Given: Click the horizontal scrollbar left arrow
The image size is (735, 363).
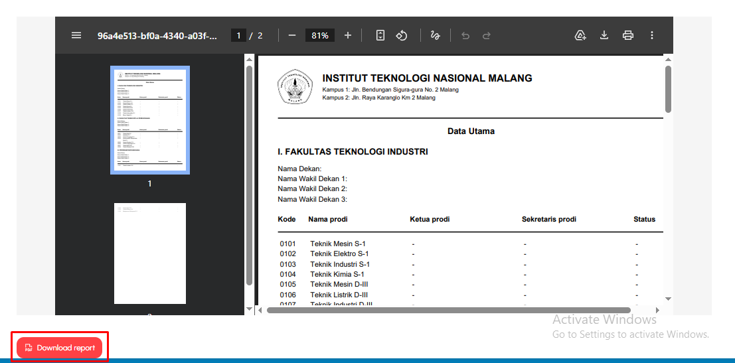Looking at the screenshot, I should point(260,310).
